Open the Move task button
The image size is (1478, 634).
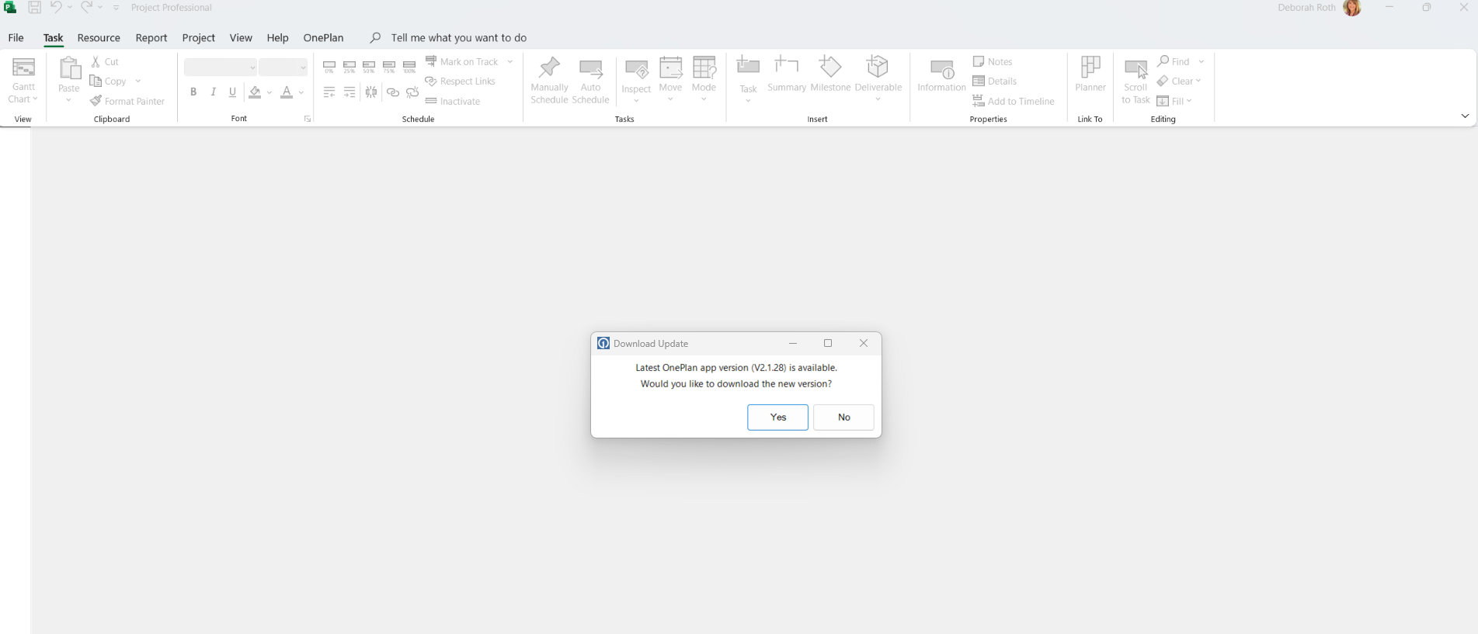pos(670,79)
